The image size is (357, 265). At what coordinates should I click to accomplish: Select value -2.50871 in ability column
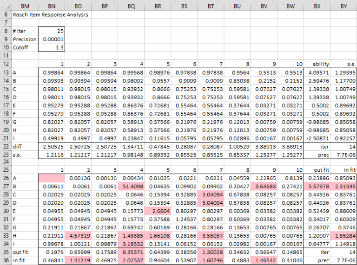(317, 138)
